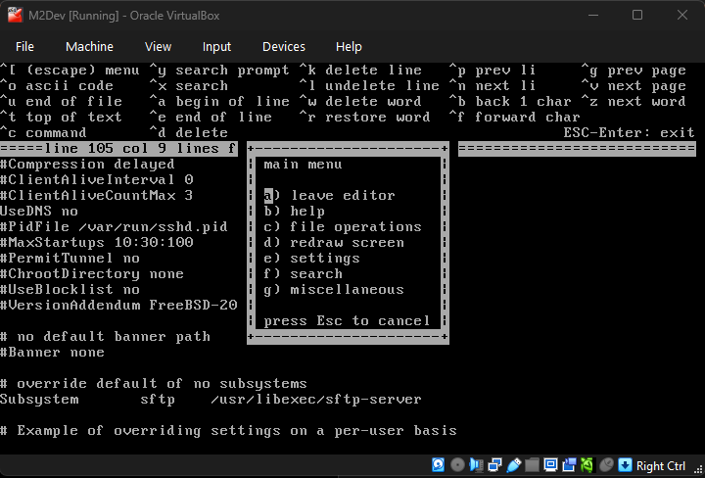The width and height of the screenshot is (705, 478).
Task: Open the File menu
Action: tap(24, 46)
